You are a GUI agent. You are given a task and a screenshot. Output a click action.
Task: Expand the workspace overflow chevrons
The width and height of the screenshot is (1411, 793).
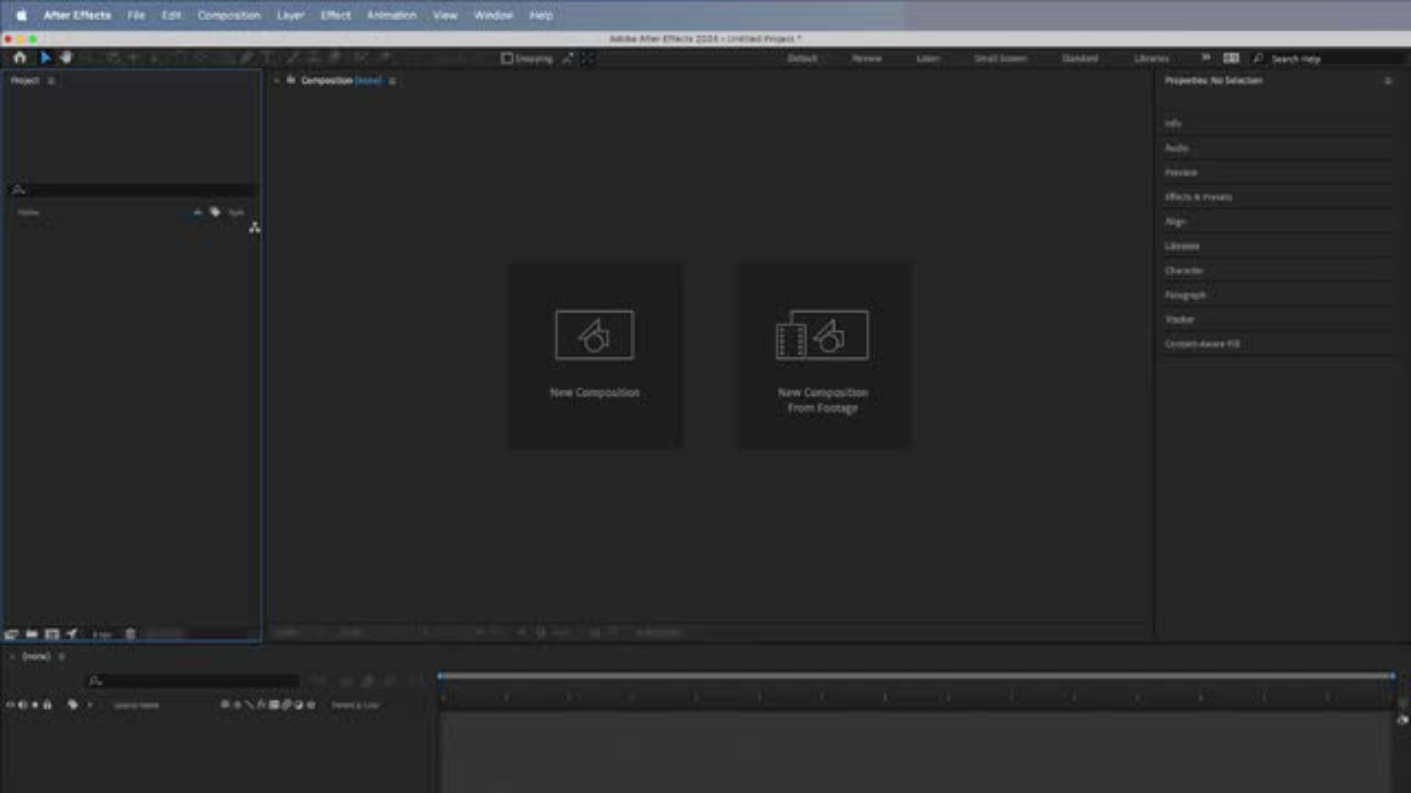(1205, 58)
